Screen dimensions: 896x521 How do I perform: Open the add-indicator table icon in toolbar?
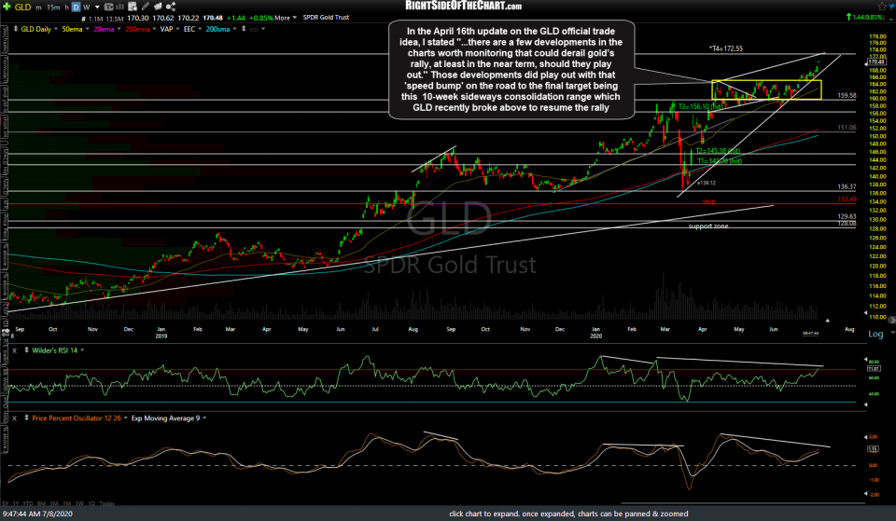tap(133, 7)
